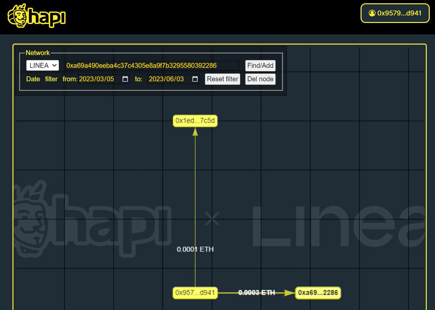The image size is (435, 310).
Task: Open calendar picker for from date
Action: (125, 79)
